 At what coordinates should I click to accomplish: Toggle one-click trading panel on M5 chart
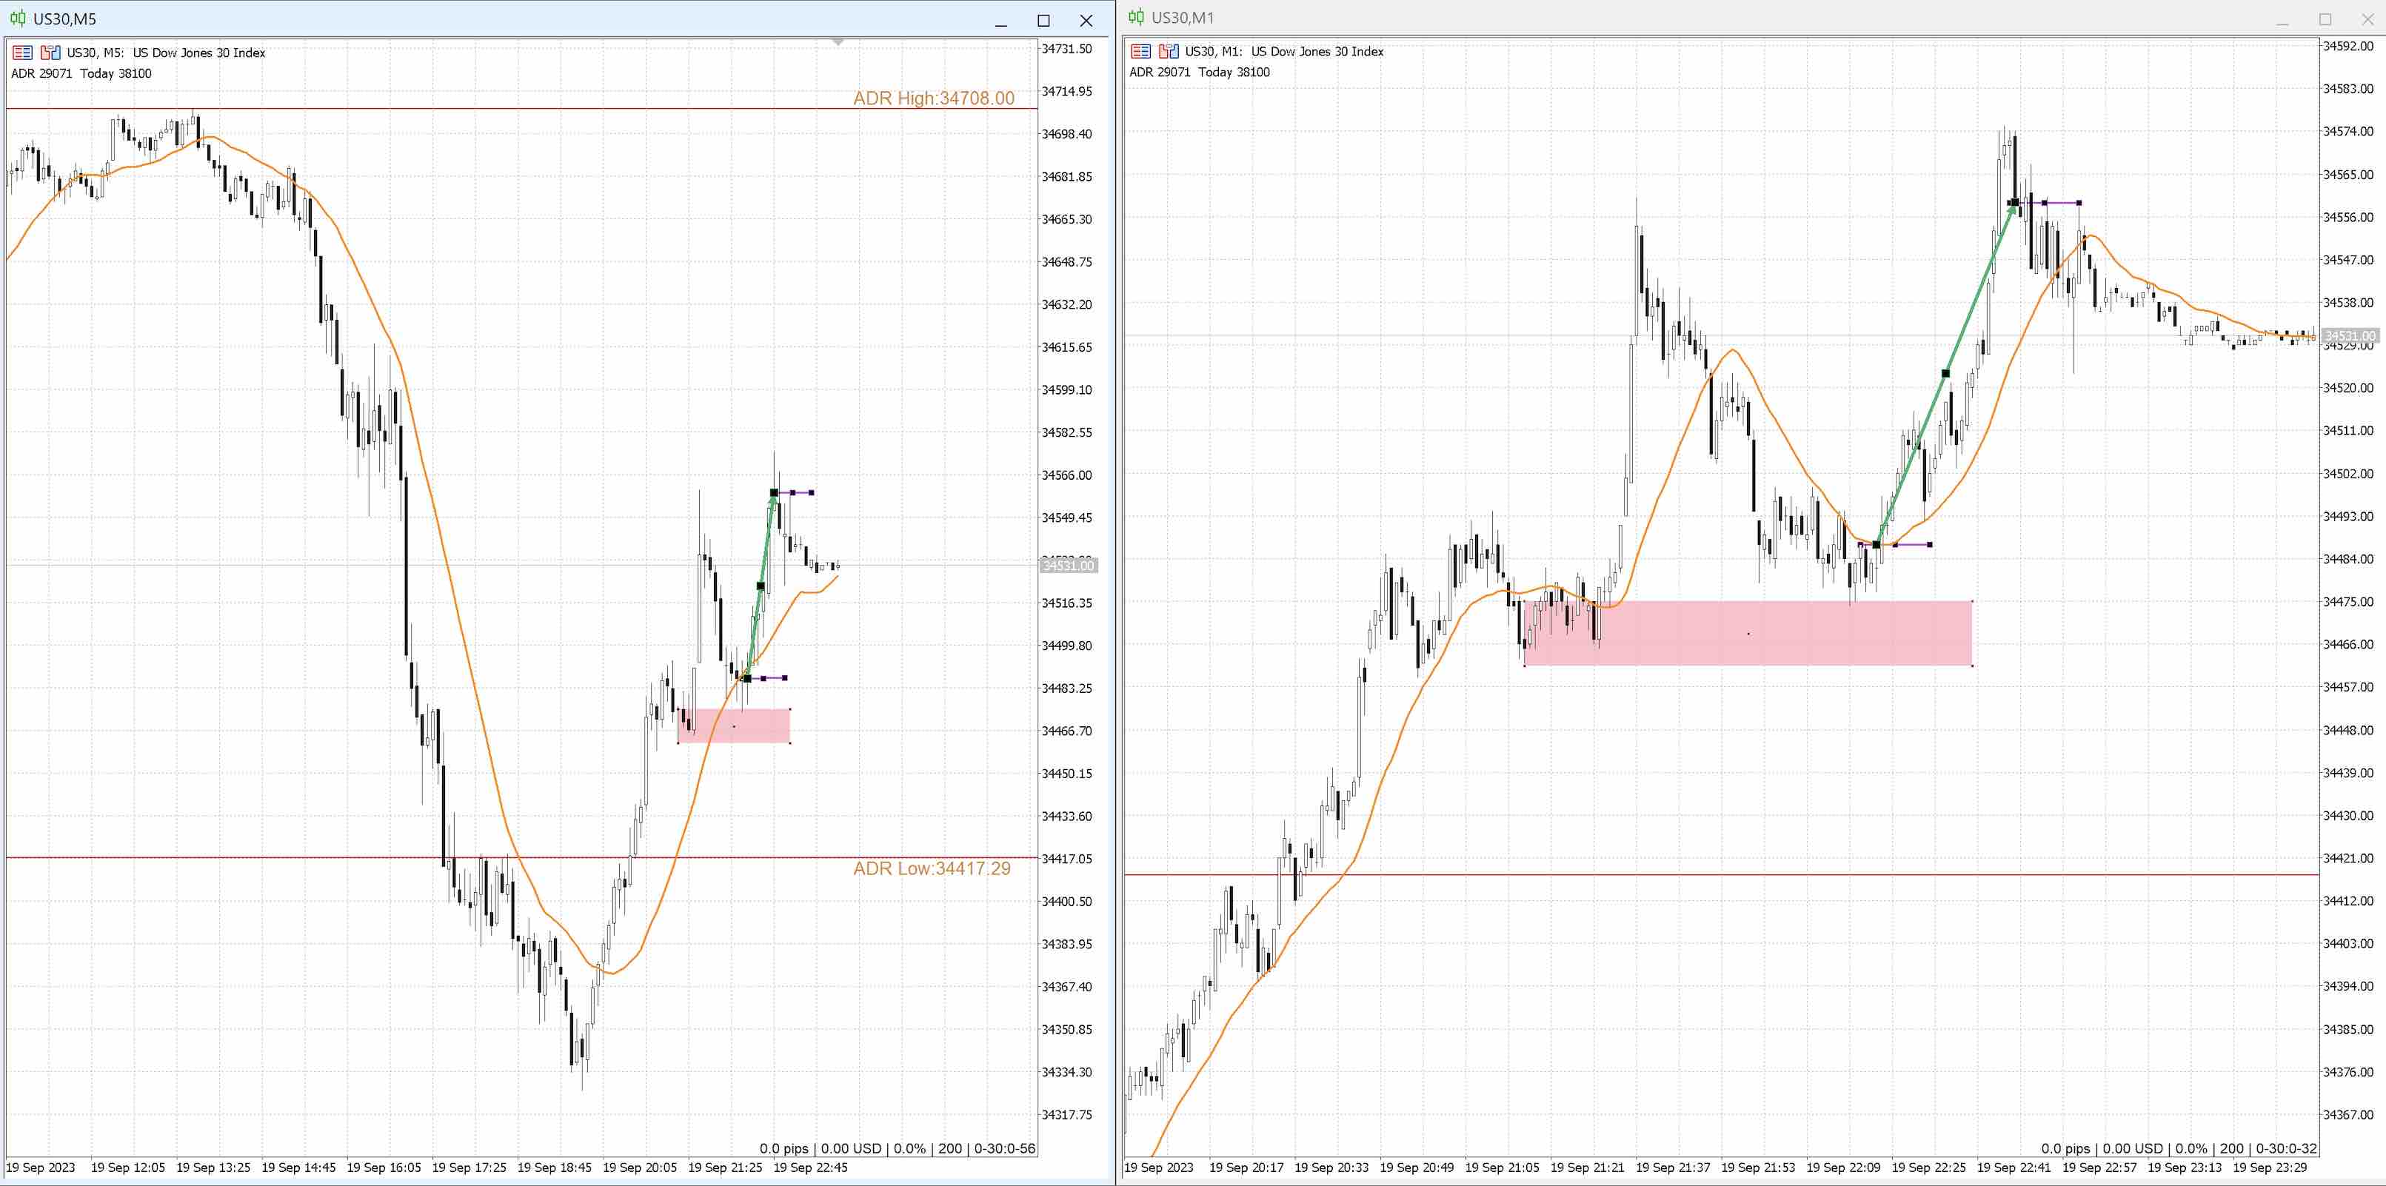pyautogui.click(x=22, y=53)
